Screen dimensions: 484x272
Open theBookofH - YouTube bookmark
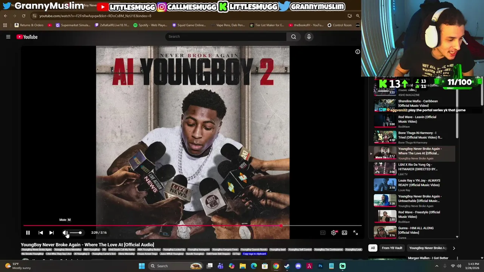306,25
